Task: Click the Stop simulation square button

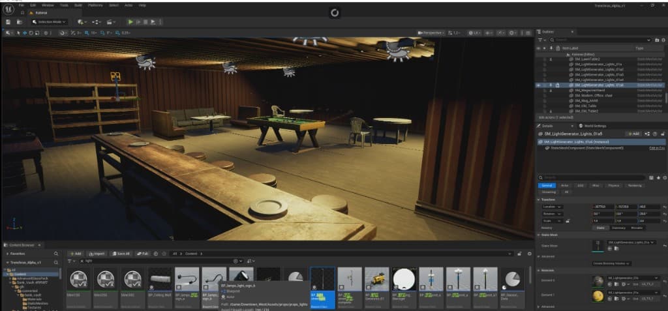Action: [x=145, y=22]
